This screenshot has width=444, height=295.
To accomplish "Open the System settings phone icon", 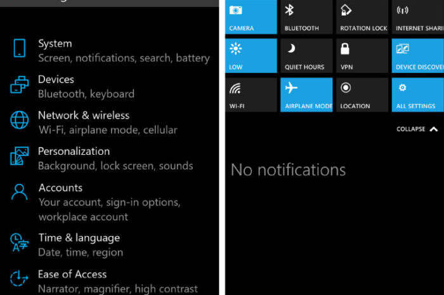I will pyautogui.click(x=19, y=48).
